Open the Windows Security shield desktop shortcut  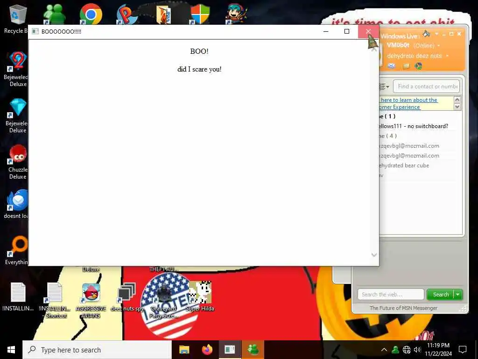tap(200, 14)
